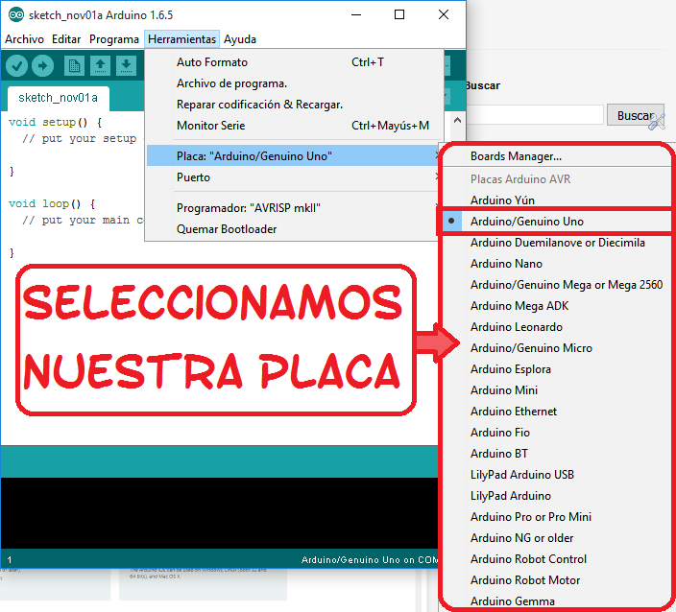Select Arduino Robot Control board
676x612 pixels.
556,559
